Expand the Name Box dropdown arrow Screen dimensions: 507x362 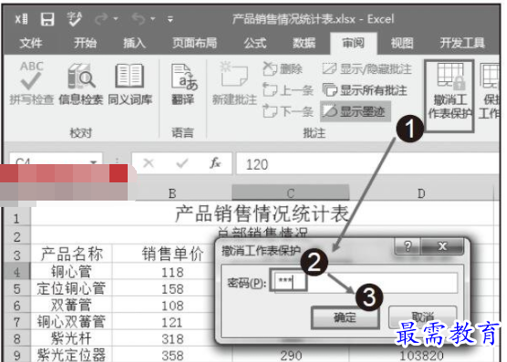pos(94,161)
